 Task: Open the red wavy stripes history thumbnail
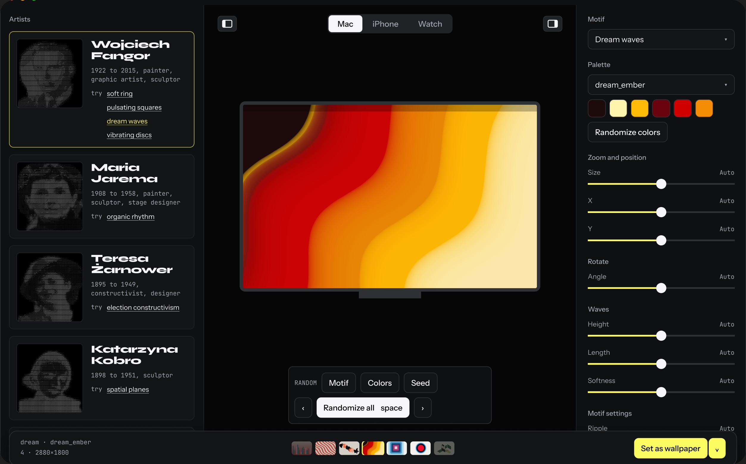point(325,448)
